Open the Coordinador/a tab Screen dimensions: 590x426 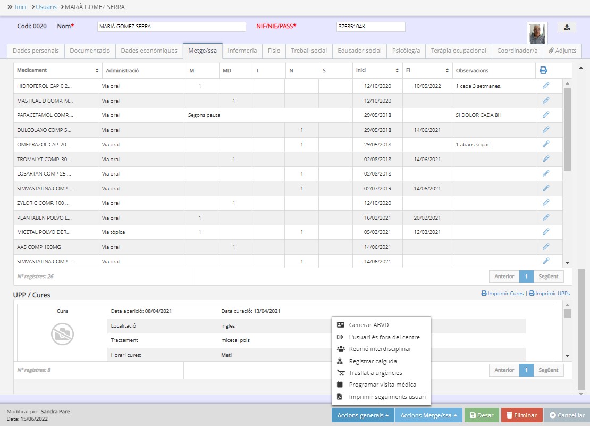coord(517,51)
